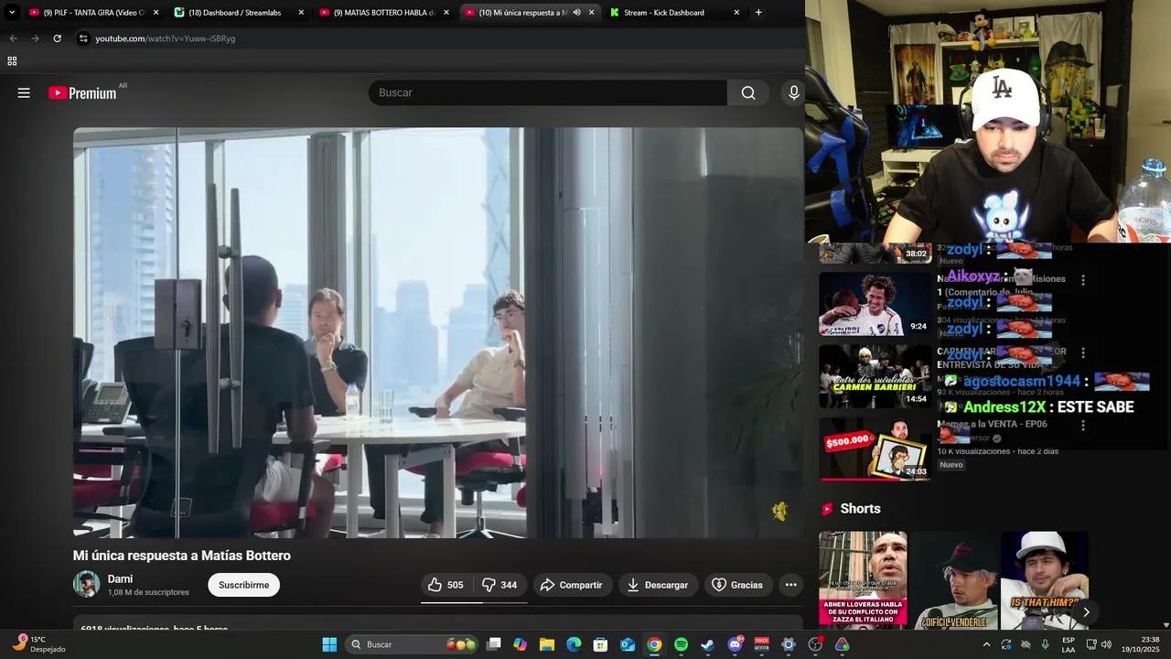View site information icon in address bar

pyautogui.click(x=83, y=38)
